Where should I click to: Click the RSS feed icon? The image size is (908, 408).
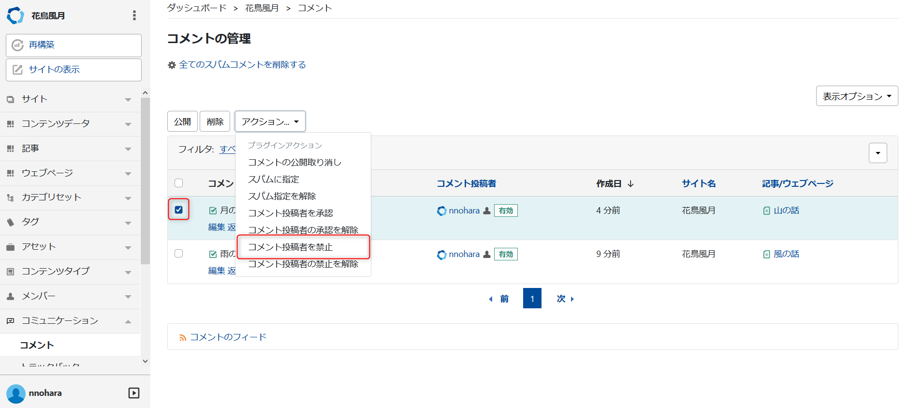click(183, 338)
